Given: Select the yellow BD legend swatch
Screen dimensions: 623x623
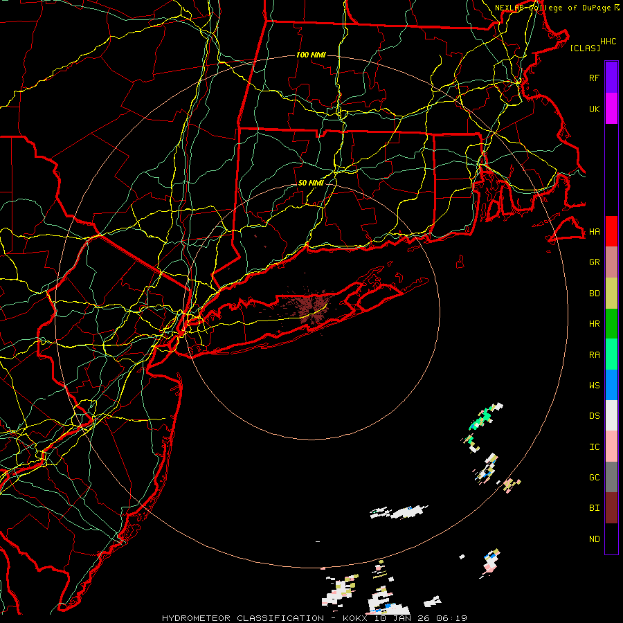Looking at the screenshot, I should click(611, 293).
